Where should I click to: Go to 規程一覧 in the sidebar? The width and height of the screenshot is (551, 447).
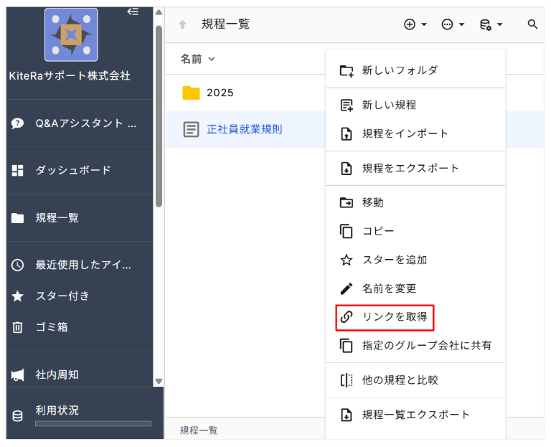click(57, 218)
